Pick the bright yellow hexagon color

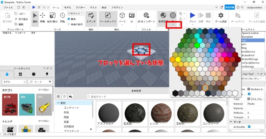click(x=178, y=60)
